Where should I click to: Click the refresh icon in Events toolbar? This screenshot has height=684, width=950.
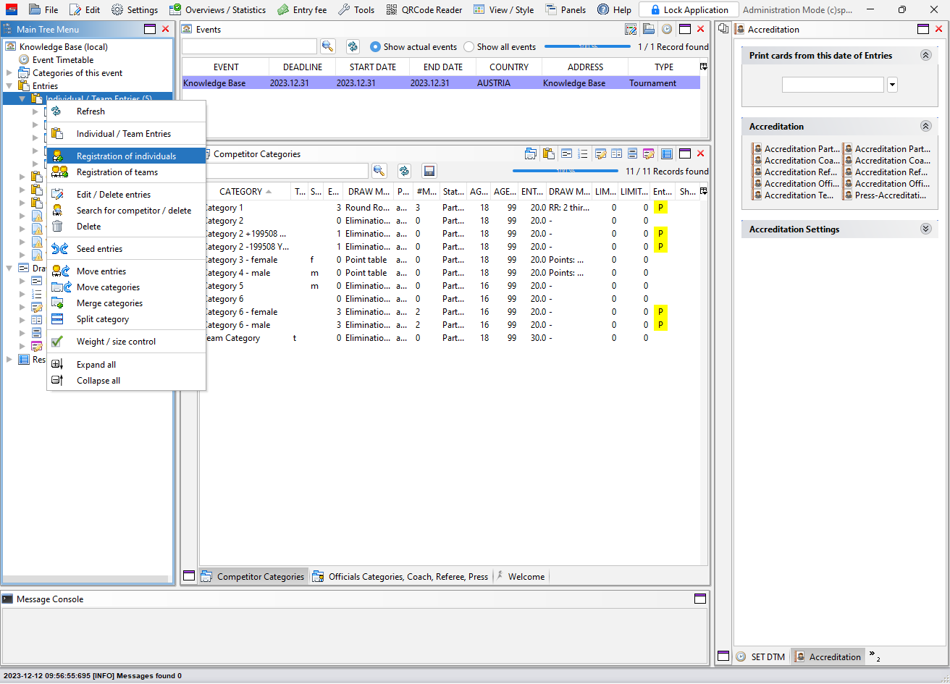pyautogui.click(x=353, y=46)
